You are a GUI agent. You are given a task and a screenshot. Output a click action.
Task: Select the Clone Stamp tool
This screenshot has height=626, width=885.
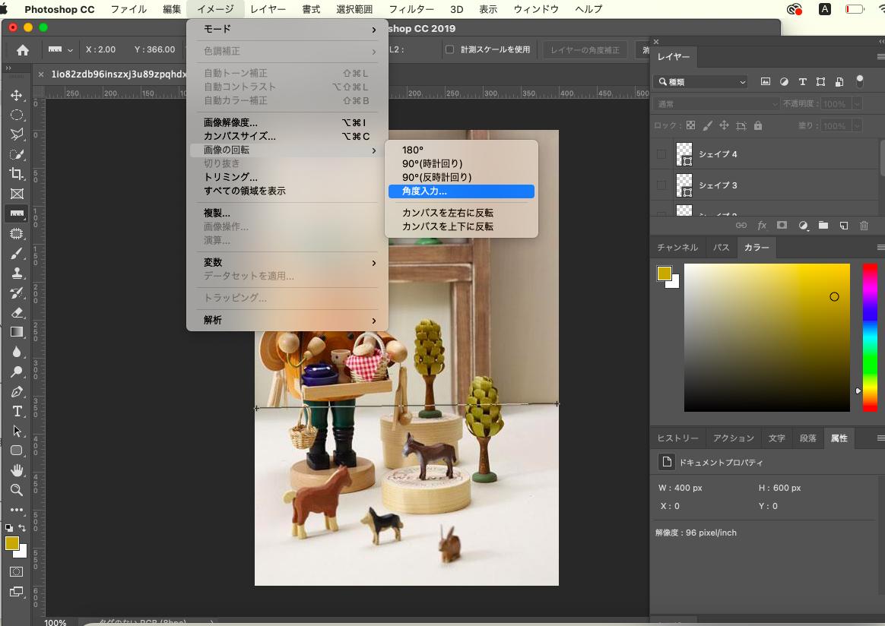(17, 273)
